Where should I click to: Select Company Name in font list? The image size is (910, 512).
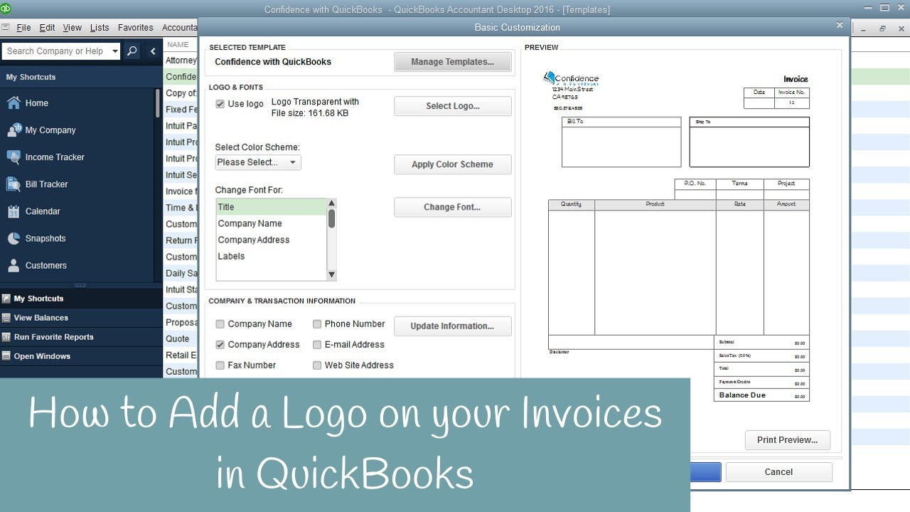point(271,223)
